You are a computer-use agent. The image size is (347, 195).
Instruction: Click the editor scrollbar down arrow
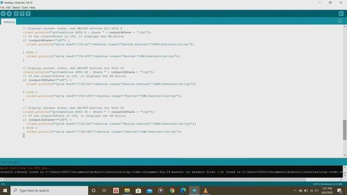click(x=345, y=155)
